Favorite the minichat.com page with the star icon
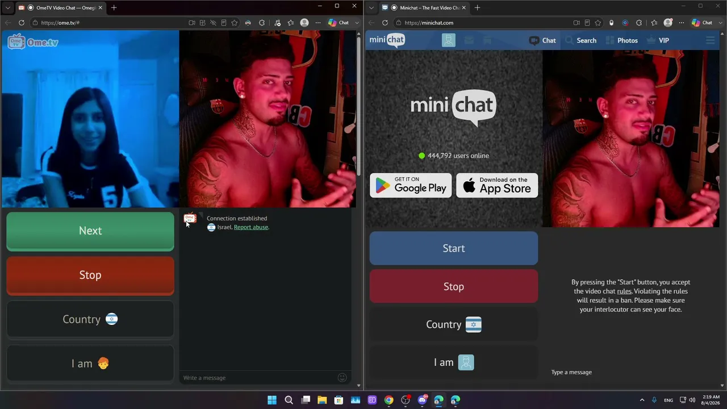 click(x=598, y=23)
